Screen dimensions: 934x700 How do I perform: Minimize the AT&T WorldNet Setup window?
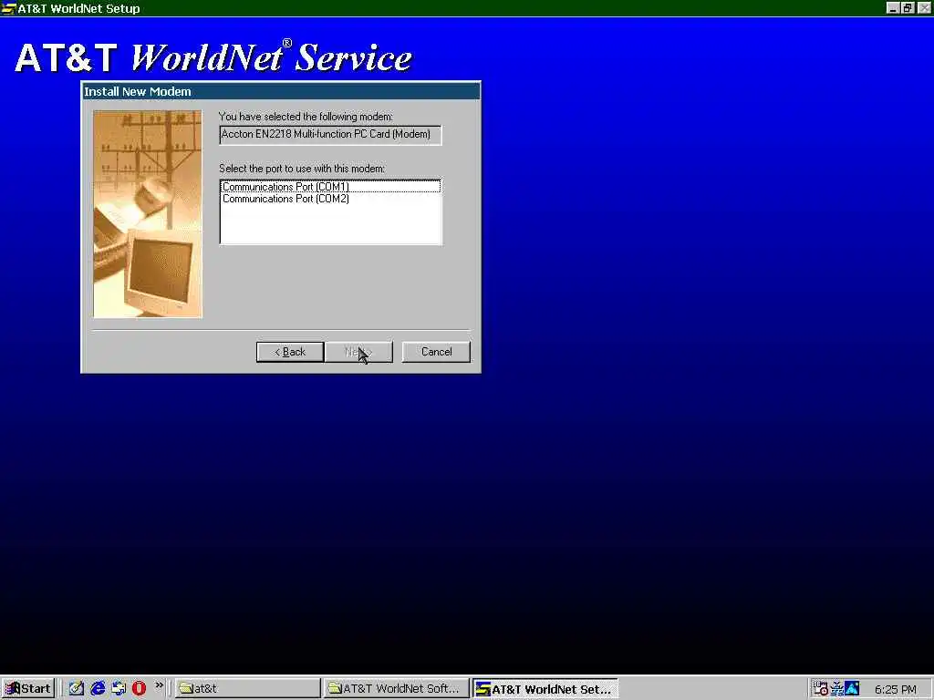point(892,7)
